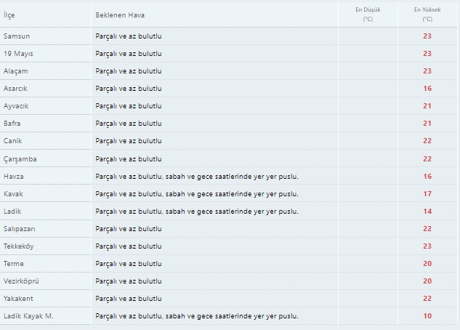Screen dimensions: 460x330
Task: Select the Terme district name
Action: (x=14, y=263)
